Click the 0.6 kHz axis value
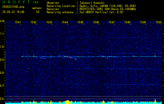This screenshot has width=164, height=104. [x=2, y=99]
